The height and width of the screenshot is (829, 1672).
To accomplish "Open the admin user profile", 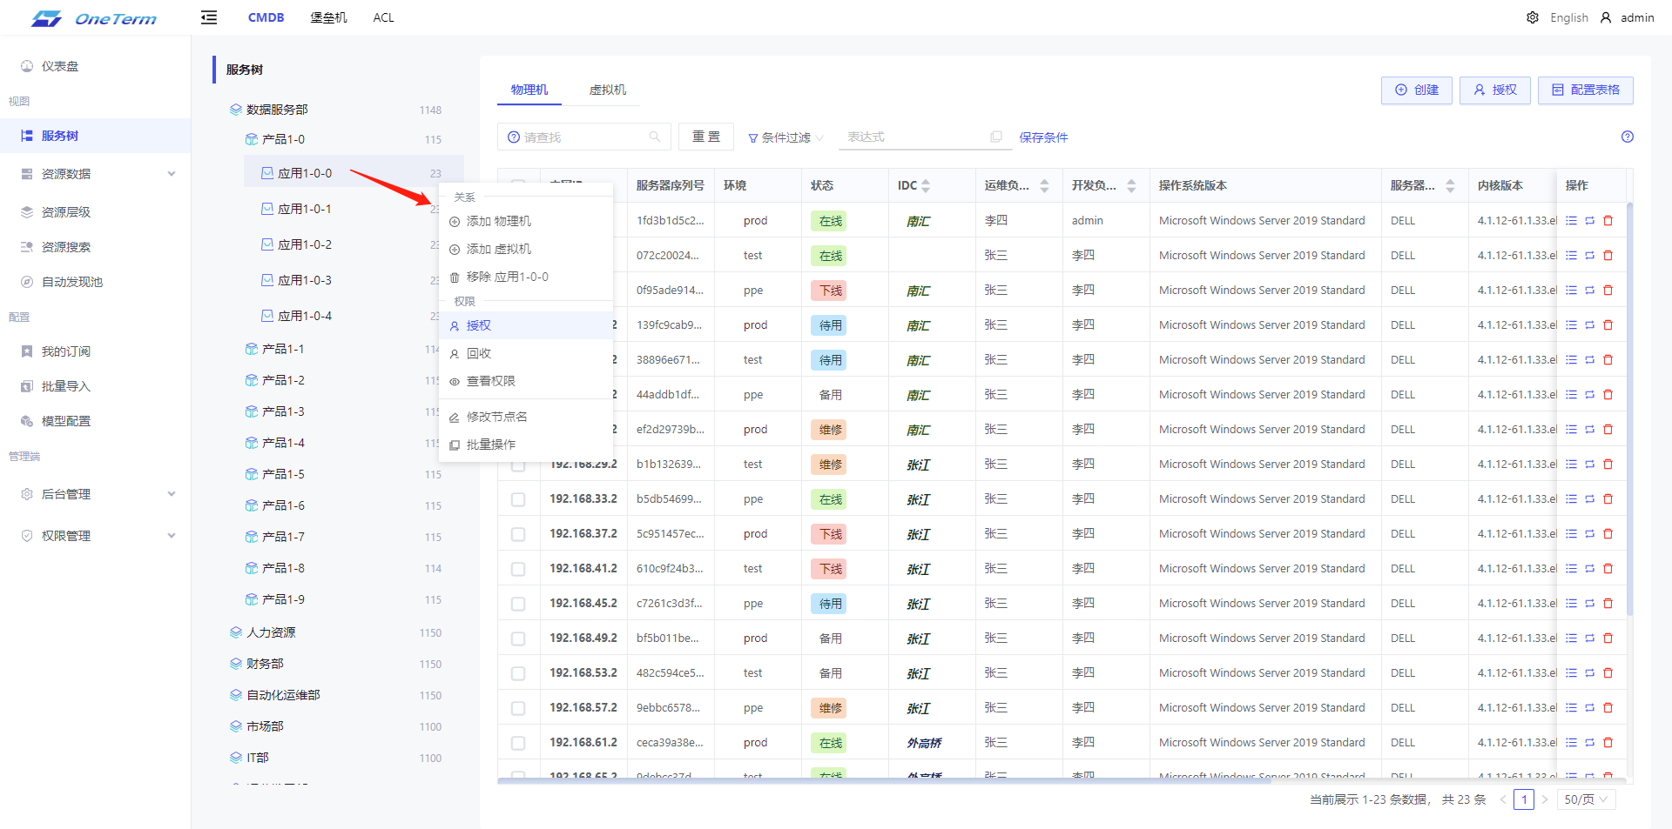I will coord(1627,17).
